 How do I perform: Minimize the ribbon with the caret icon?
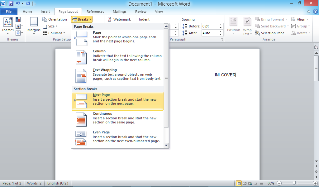[x=309, y=12]
